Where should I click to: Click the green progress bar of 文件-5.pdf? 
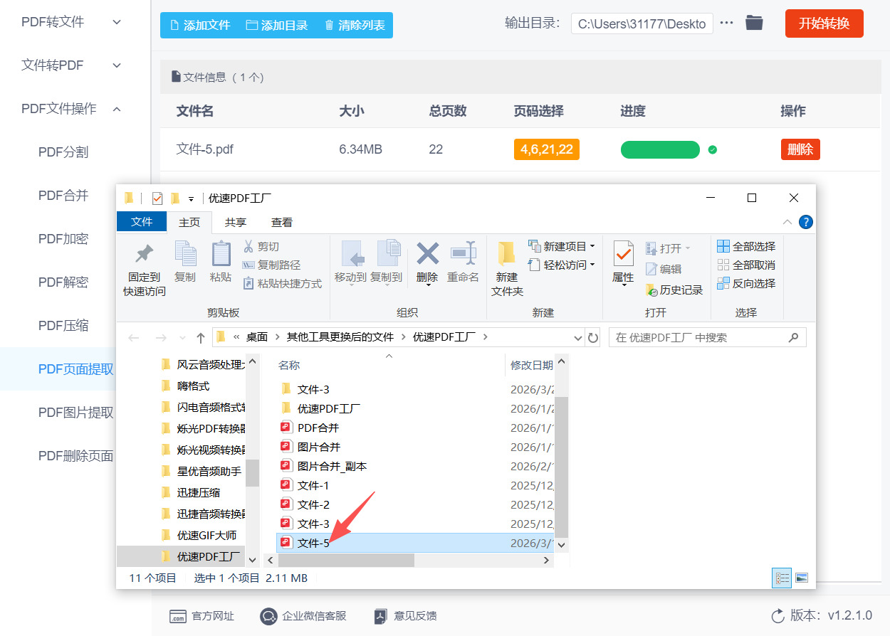(660, 150)
